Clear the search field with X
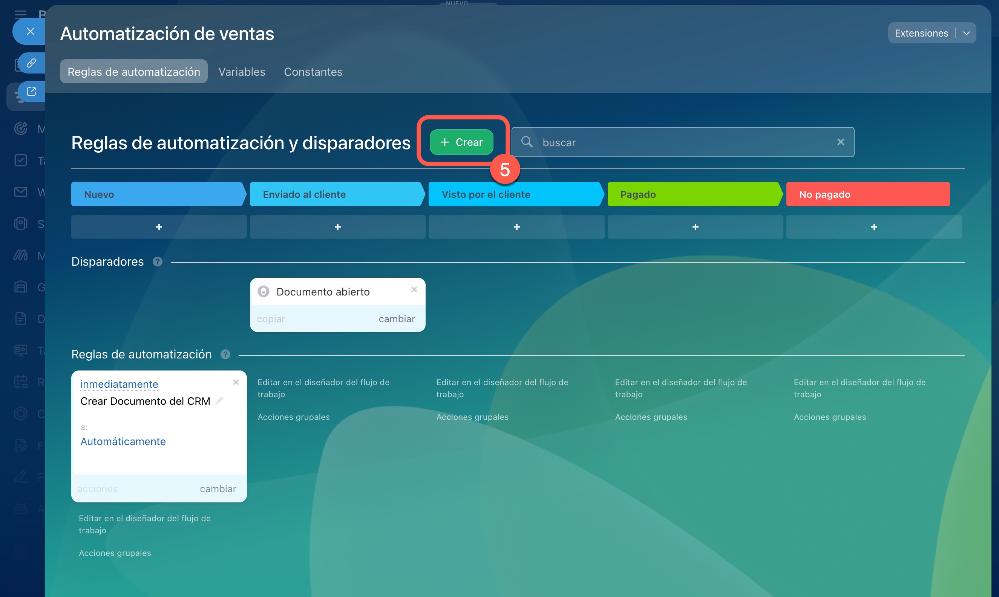 [841, 142]
